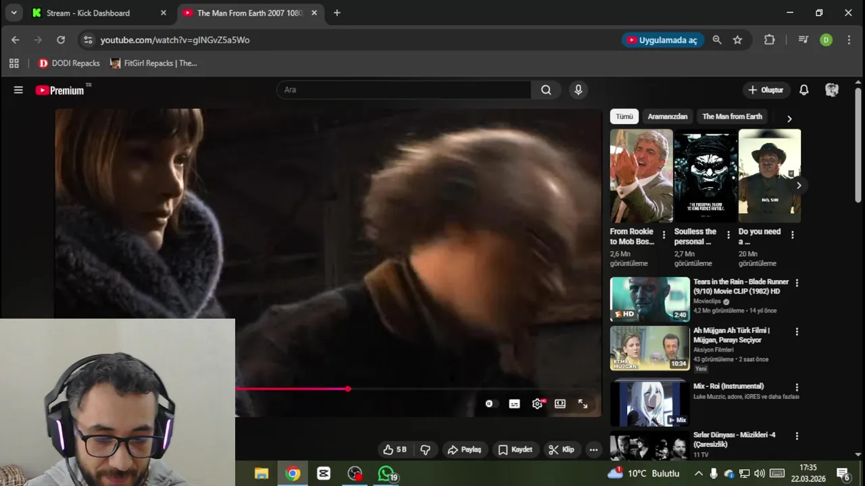
Task: Go back in browser history
Action: [x=16, y=40]
